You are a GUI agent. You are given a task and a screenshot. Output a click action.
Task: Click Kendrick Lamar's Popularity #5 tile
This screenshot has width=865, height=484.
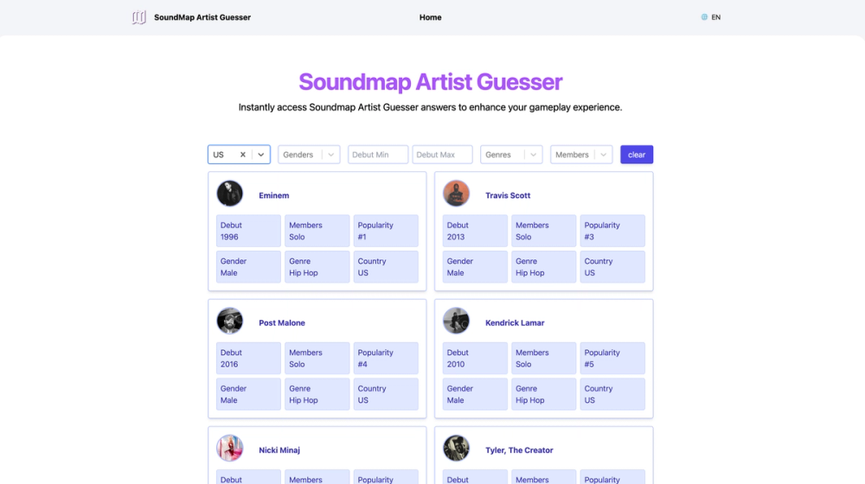click(612, 359)
